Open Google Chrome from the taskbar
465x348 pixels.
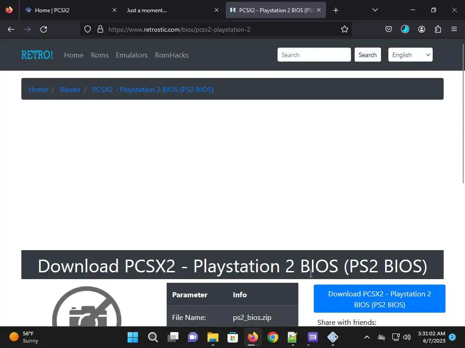pos(273,337)
